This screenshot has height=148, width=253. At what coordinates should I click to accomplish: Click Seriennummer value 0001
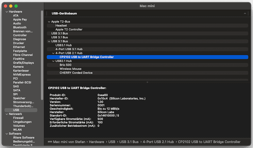coord(101,105)
